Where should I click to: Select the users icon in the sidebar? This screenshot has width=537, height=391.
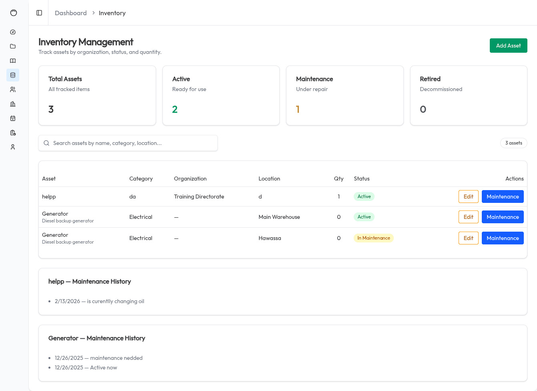pos(13,89)
